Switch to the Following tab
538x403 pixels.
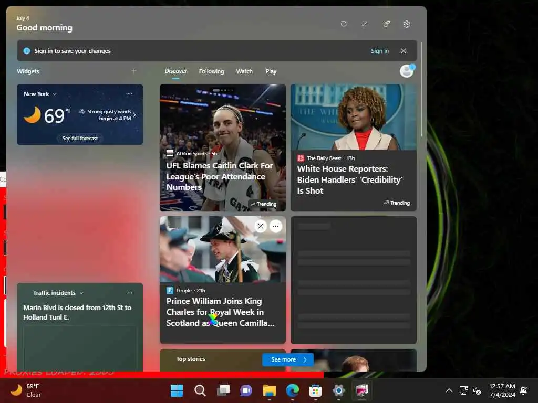(x=211, y=71)
